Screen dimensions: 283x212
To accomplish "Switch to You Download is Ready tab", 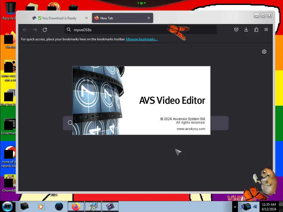I will pyautogui.click(x=60, y=18).
